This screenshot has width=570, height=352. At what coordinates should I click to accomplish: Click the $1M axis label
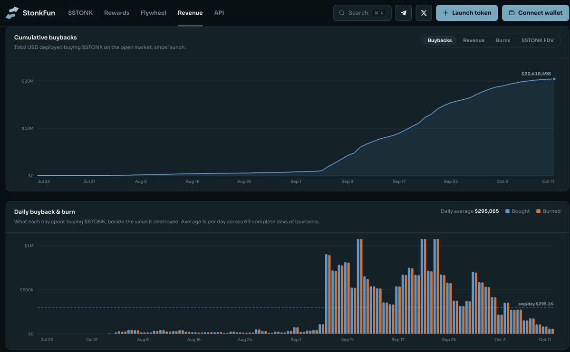[x=29, y=246]
